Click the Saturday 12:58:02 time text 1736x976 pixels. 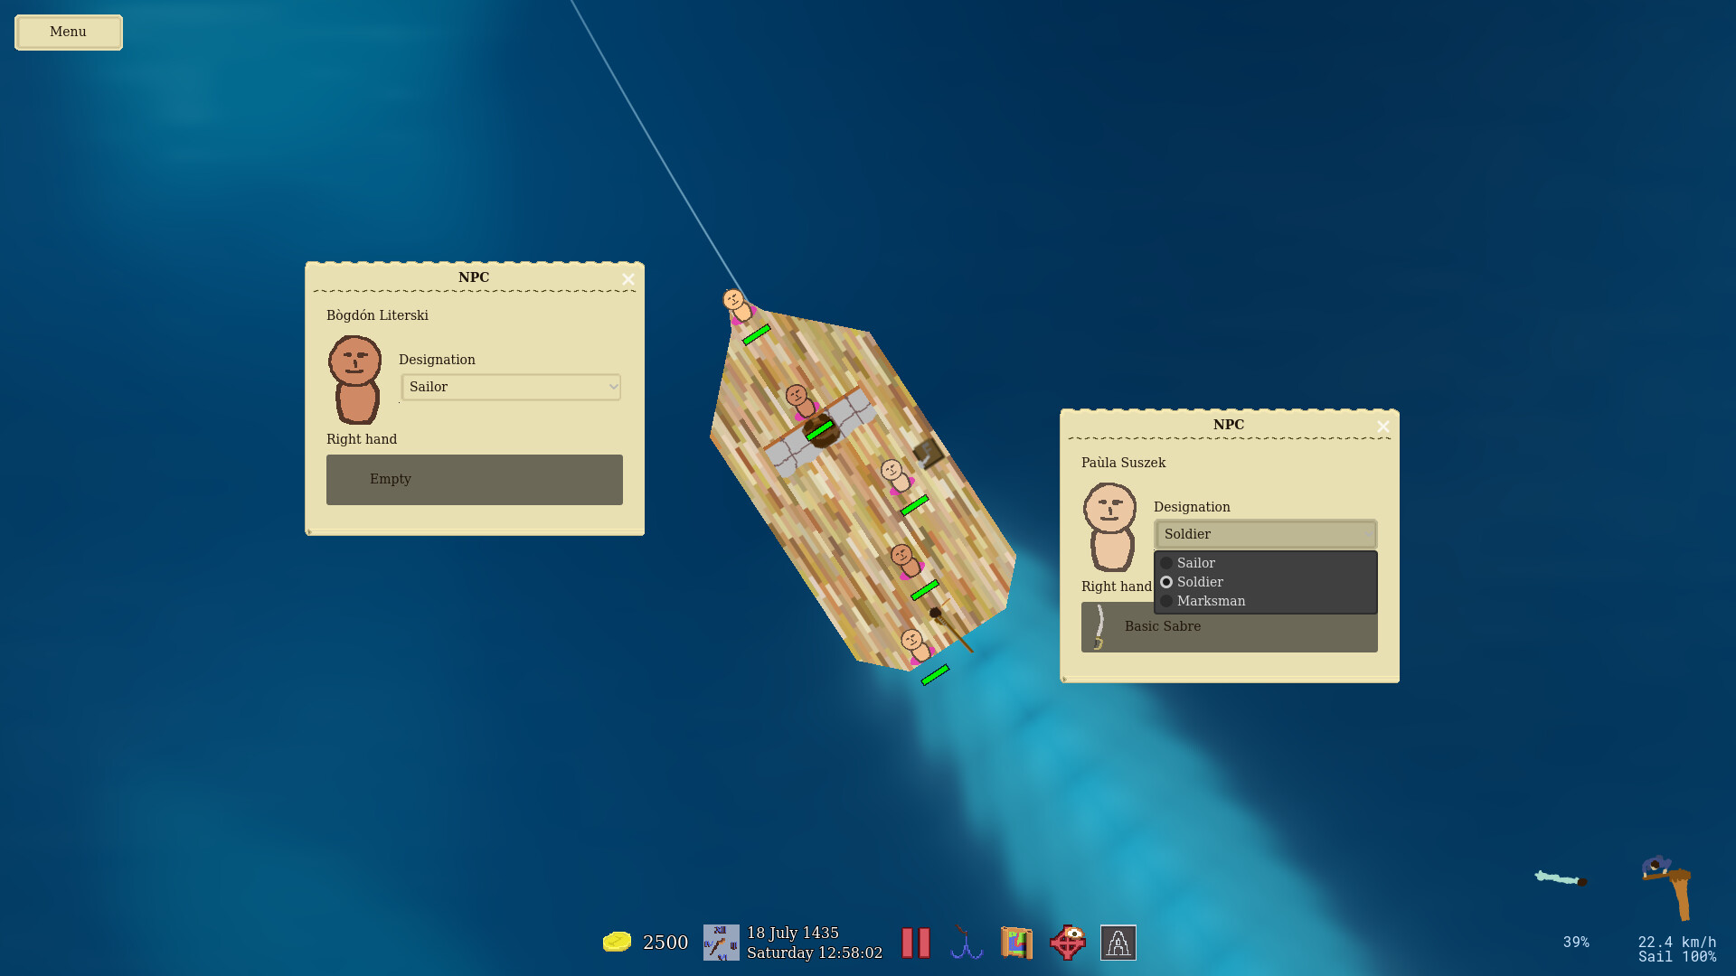(x=815, y=953)
